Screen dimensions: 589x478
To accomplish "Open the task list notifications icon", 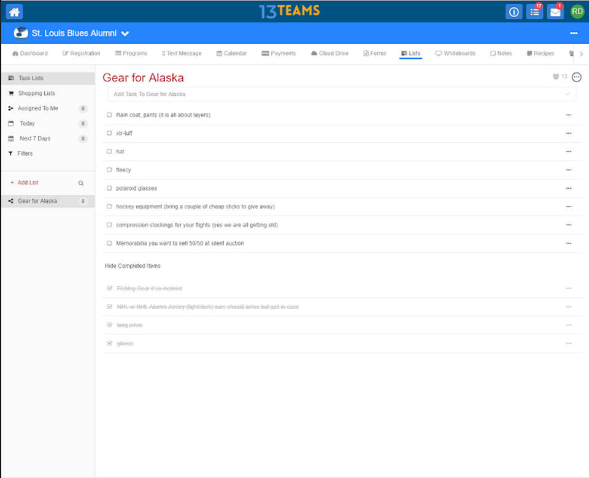I will click(x=534, y=12).
